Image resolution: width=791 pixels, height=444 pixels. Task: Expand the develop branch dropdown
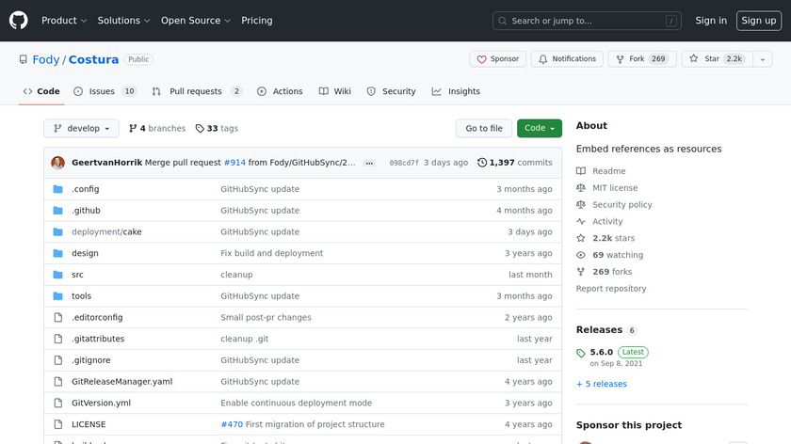click(81, 129)
